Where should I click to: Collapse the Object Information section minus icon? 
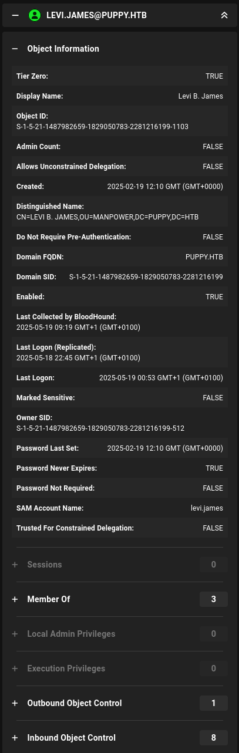click(x=15, y=49)
